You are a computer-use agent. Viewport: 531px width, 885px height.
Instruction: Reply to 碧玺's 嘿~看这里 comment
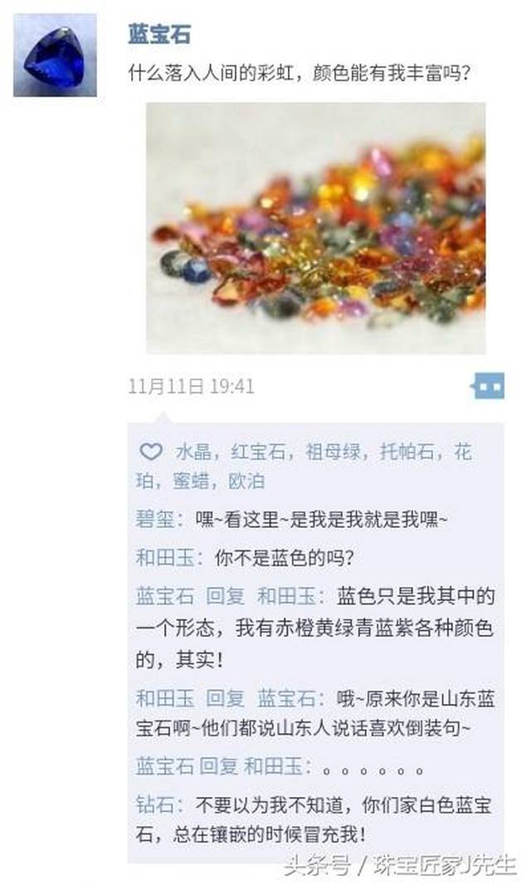pyautogui.click(x=322, y=519)
